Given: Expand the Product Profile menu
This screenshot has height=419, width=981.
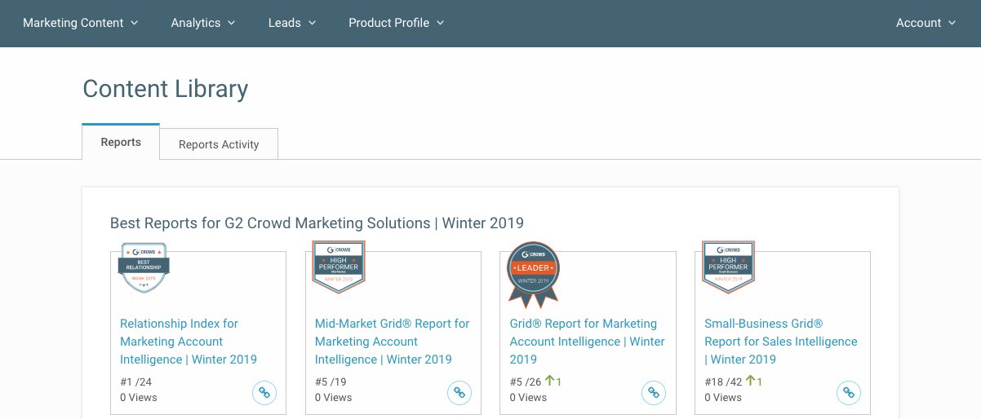Looking at the screenshot, I should pyautogui.click(x=397, y=23).
